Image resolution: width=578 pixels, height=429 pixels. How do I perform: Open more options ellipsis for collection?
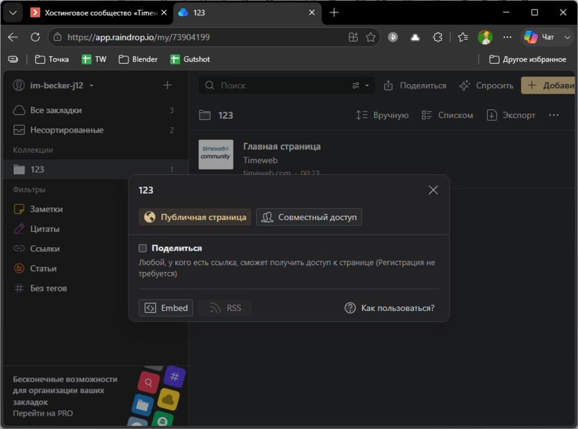click(554, 115)
